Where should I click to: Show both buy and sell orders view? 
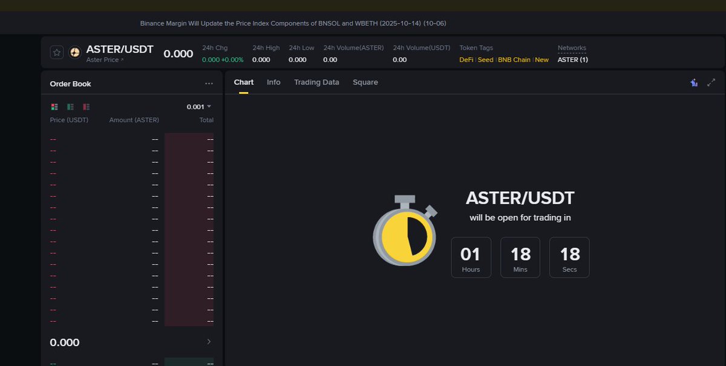(54, 106)
